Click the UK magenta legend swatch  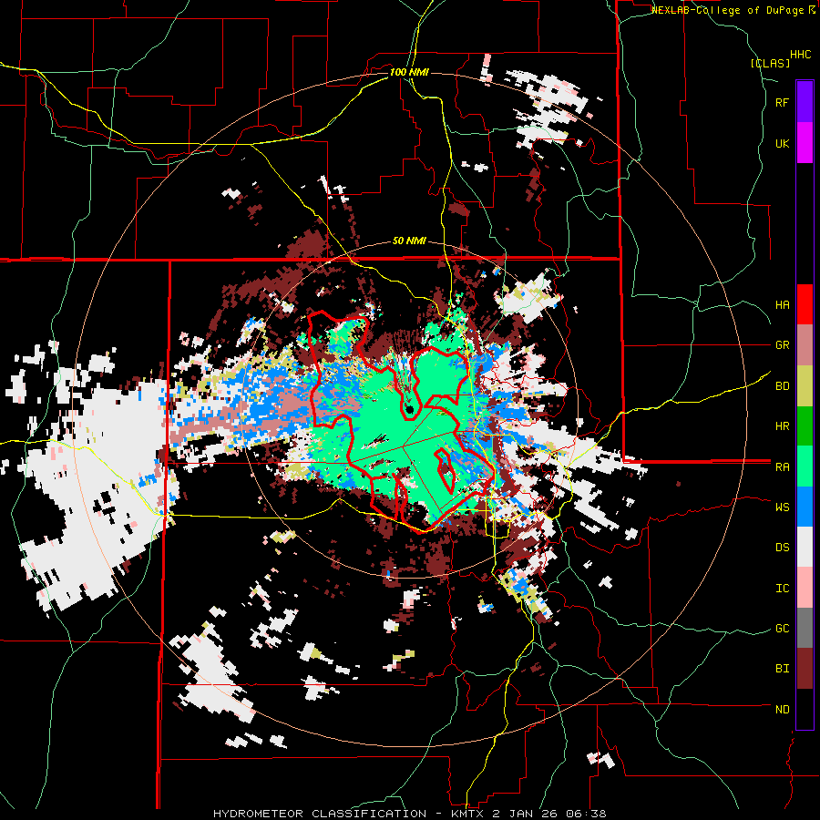pyautogui.click(x=805, y=143)
